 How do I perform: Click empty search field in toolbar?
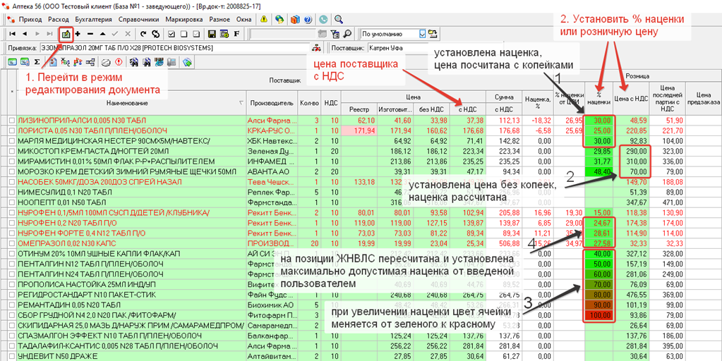point(283,34)
